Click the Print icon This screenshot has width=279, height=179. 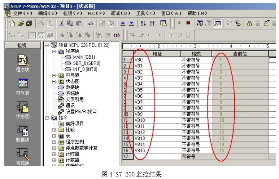[x=41, y=23]
